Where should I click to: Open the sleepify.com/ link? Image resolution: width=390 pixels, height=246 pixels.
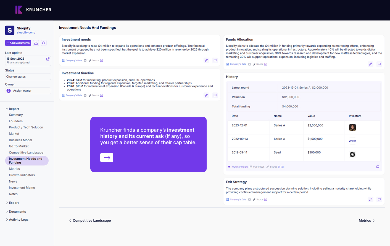click(x=26, y=33)
